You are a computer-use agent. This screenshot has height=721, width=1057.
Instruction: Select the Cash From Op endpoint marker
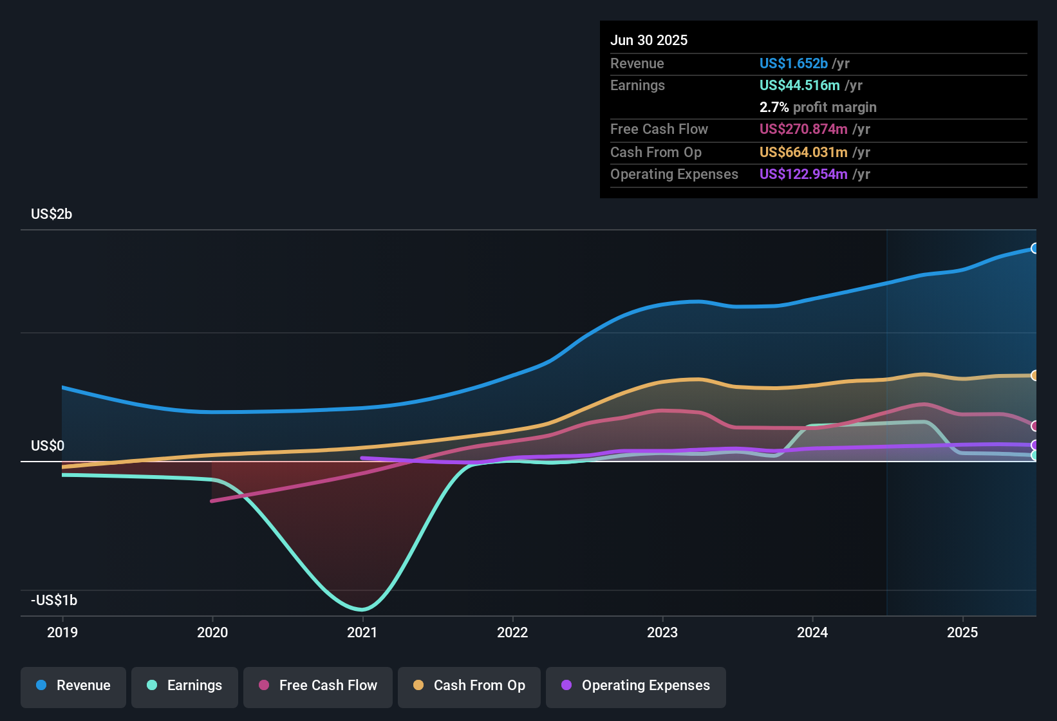coord(1035,375)
